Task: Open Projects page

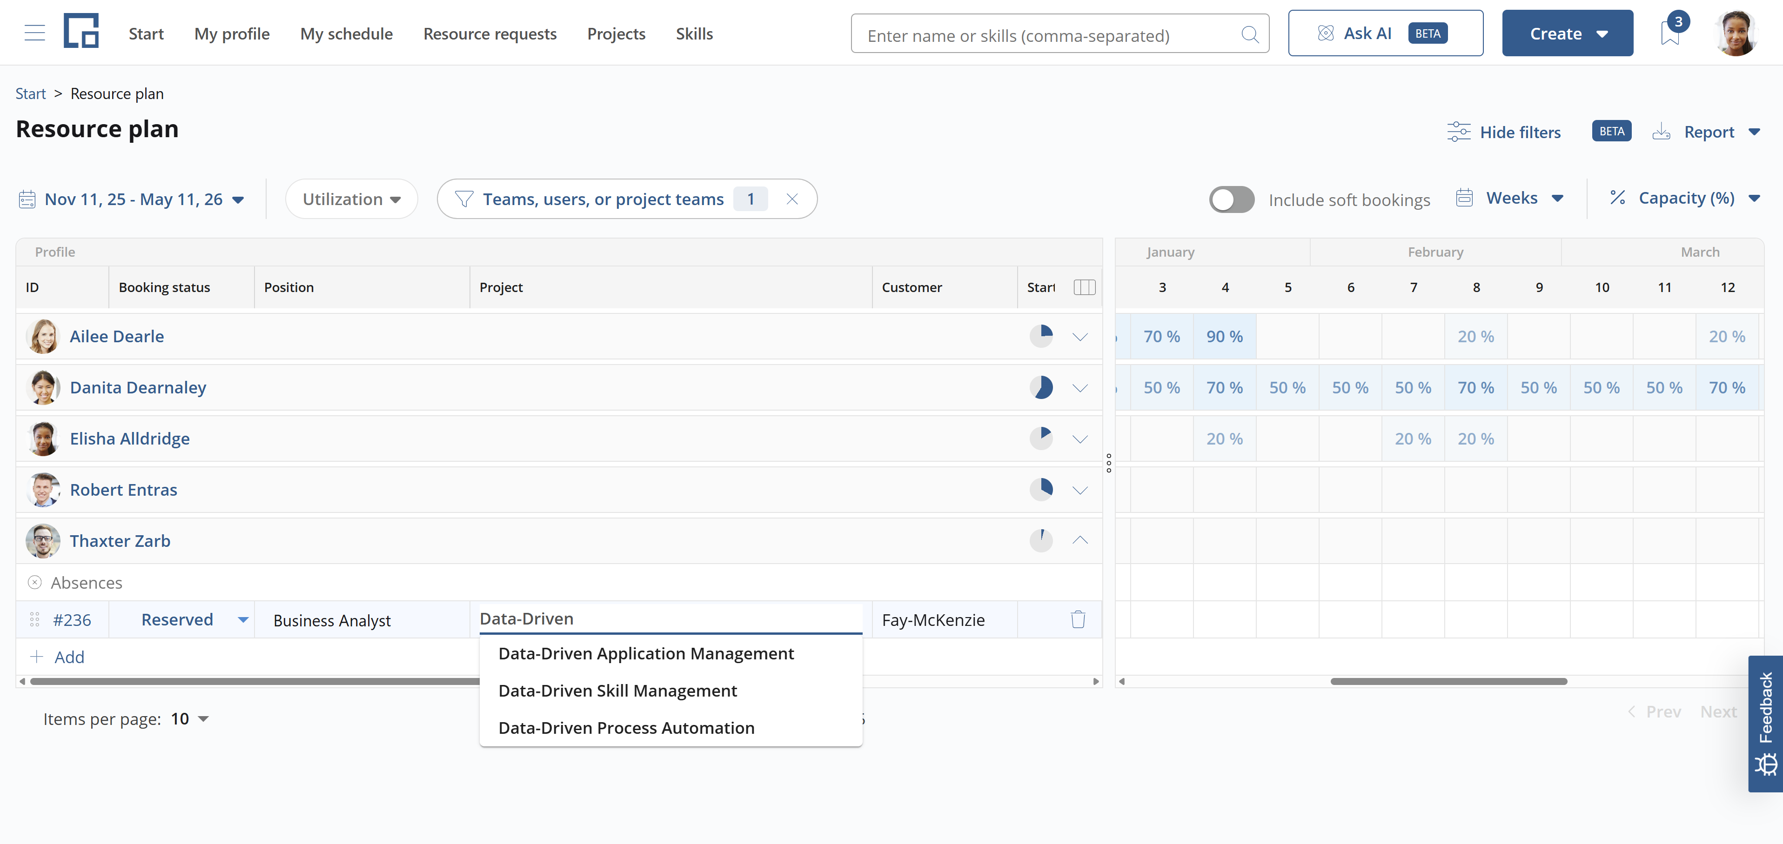Action: (x=616, y=33)
